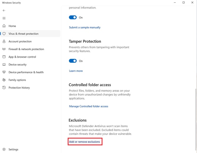
Task: Click the Protection history clock icon
Action: (x=4, y=87)
